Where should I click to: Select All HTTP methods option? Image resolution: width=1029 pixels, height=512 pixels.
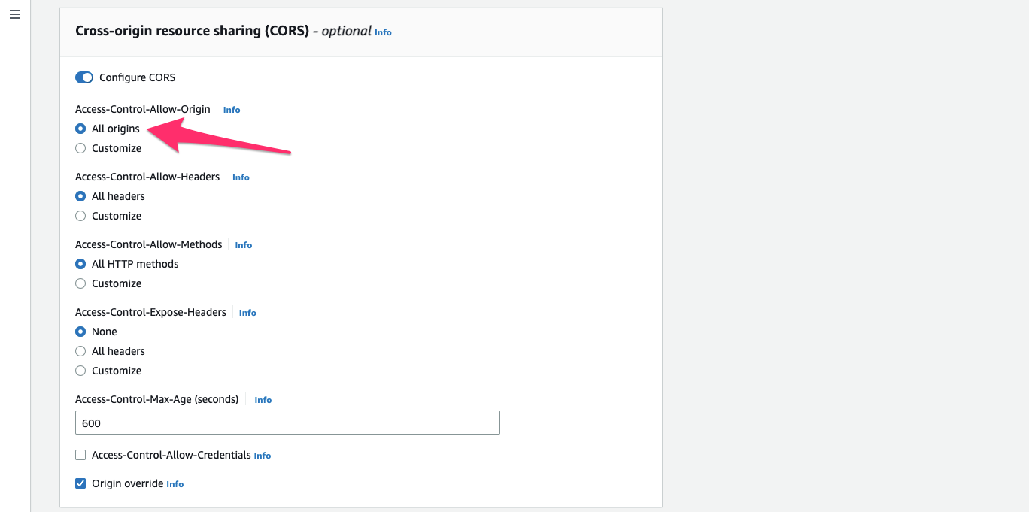click(80, 264)
